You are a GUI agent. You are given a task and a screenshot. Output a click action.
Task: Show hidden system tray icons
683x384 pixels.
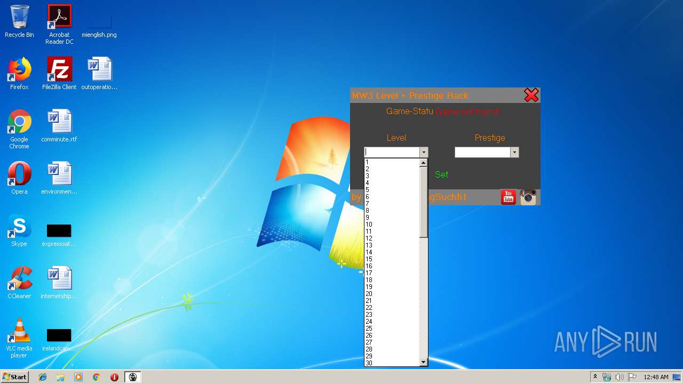(595, 377)
